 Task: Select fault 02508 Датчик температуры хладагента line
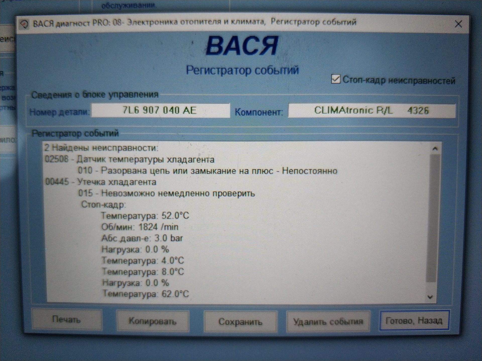[130, 159]
